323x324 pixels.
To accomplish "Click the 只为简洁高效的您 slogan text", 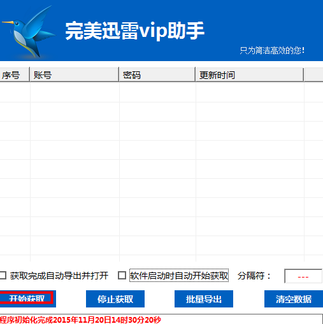I will point(272,50).
